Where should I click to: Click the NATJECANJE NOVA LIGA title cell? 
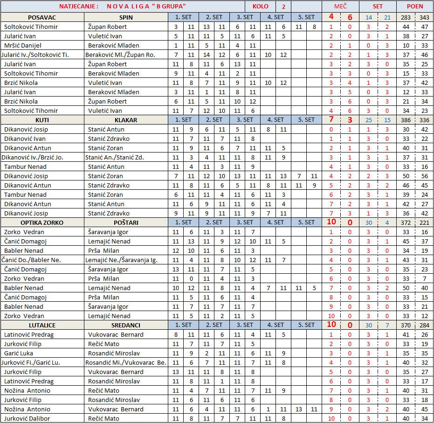(x=123, y=7)
